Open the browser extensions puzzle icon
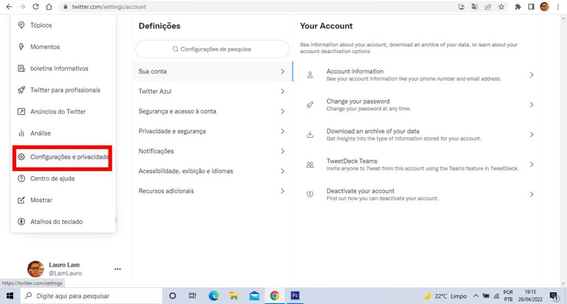Viewport: 567px width, 304px height. 518,7
